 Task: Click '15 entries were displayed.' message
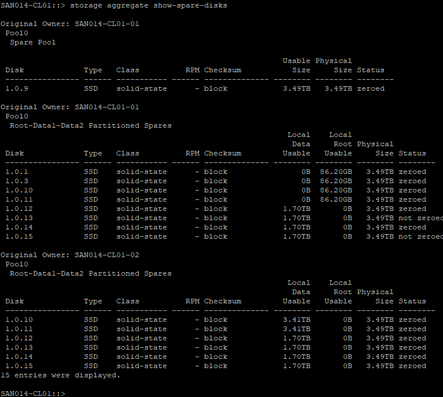(x=61, y=375)
